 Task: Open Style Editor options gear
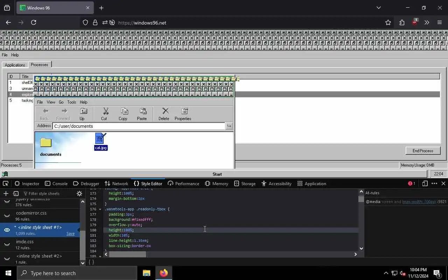[x=79, y=194]
